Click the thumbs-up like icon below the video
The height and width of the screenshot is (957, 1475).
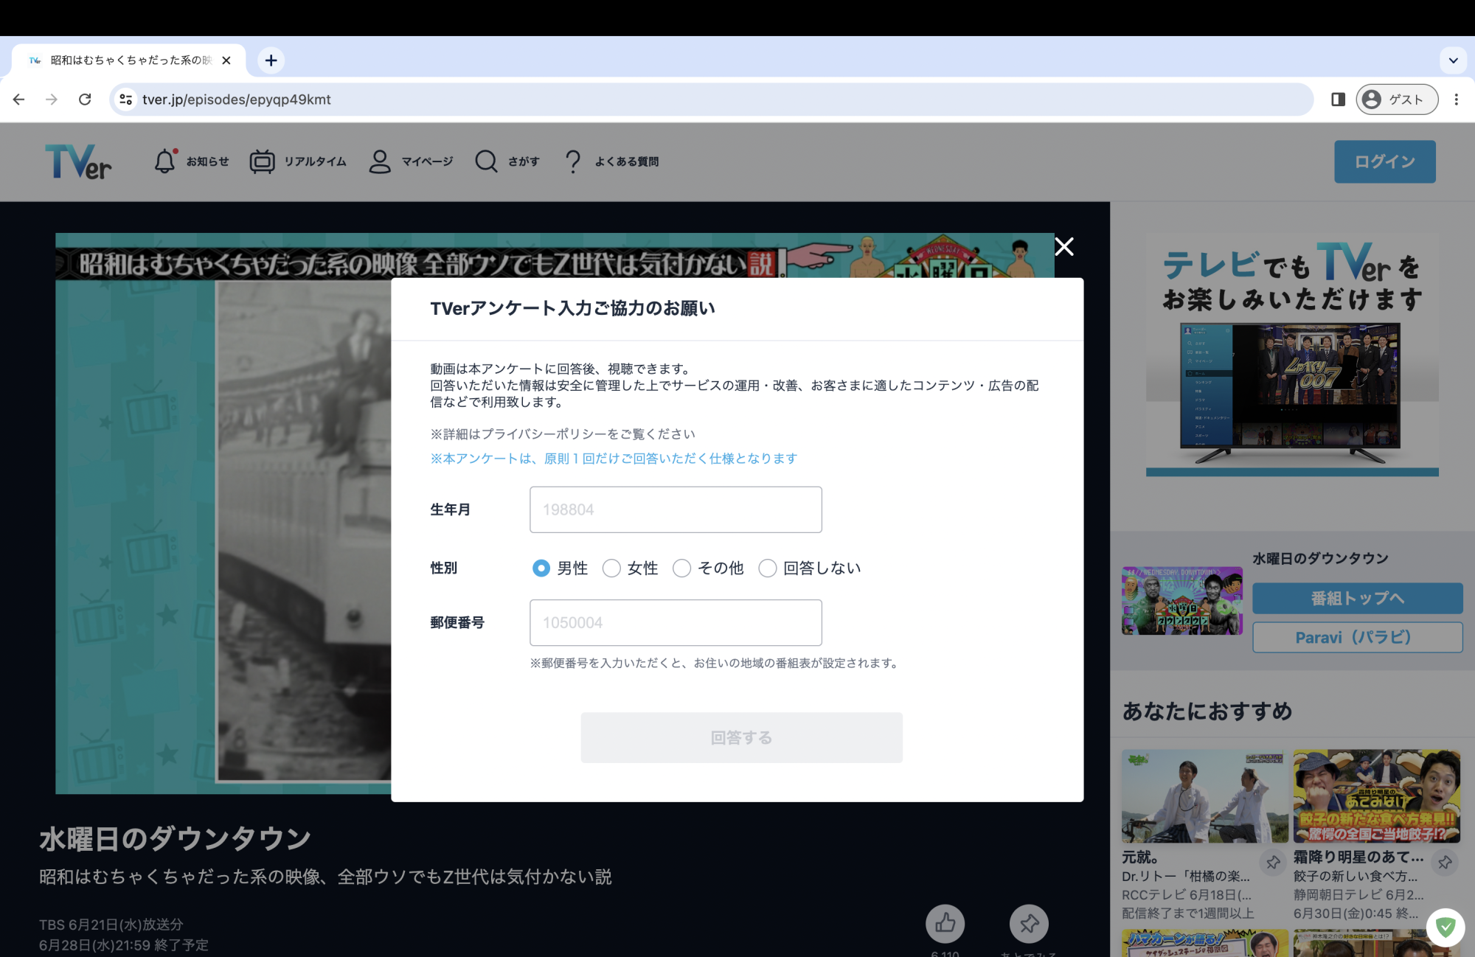tap(945, 924)
